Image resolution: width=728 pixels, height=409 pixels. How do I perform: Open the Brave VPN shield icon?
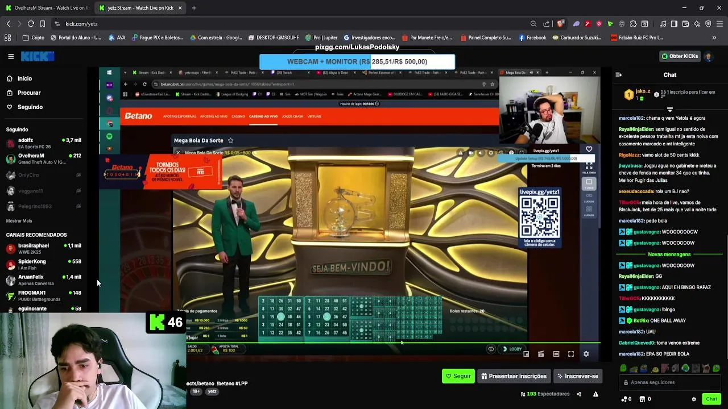(x=708, y=24)
